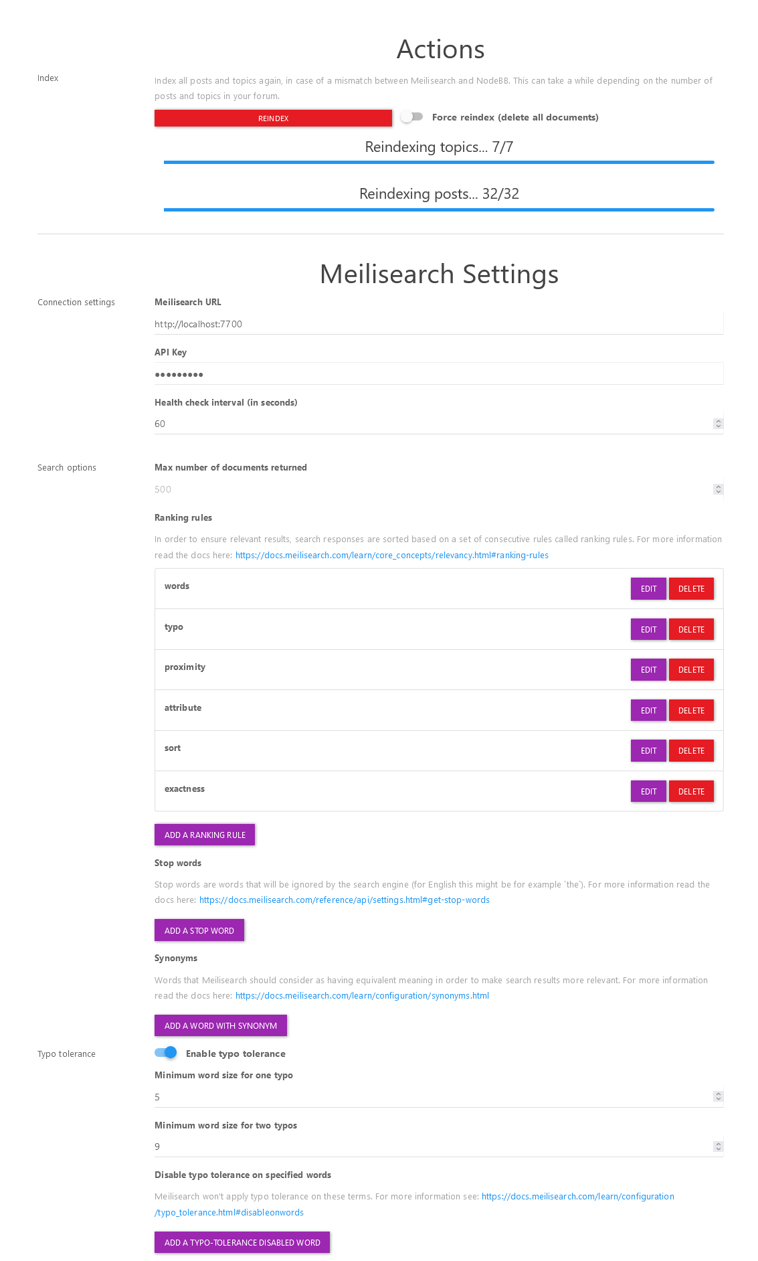Click Add a Word With Synonym button
The image size is (758, 1261).
point(221,1025)
